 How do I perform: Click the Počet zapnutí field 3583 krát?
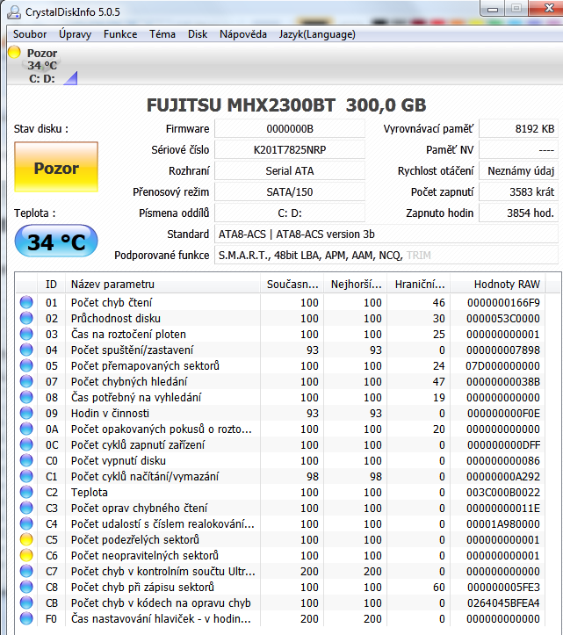[x=518, y=192]
